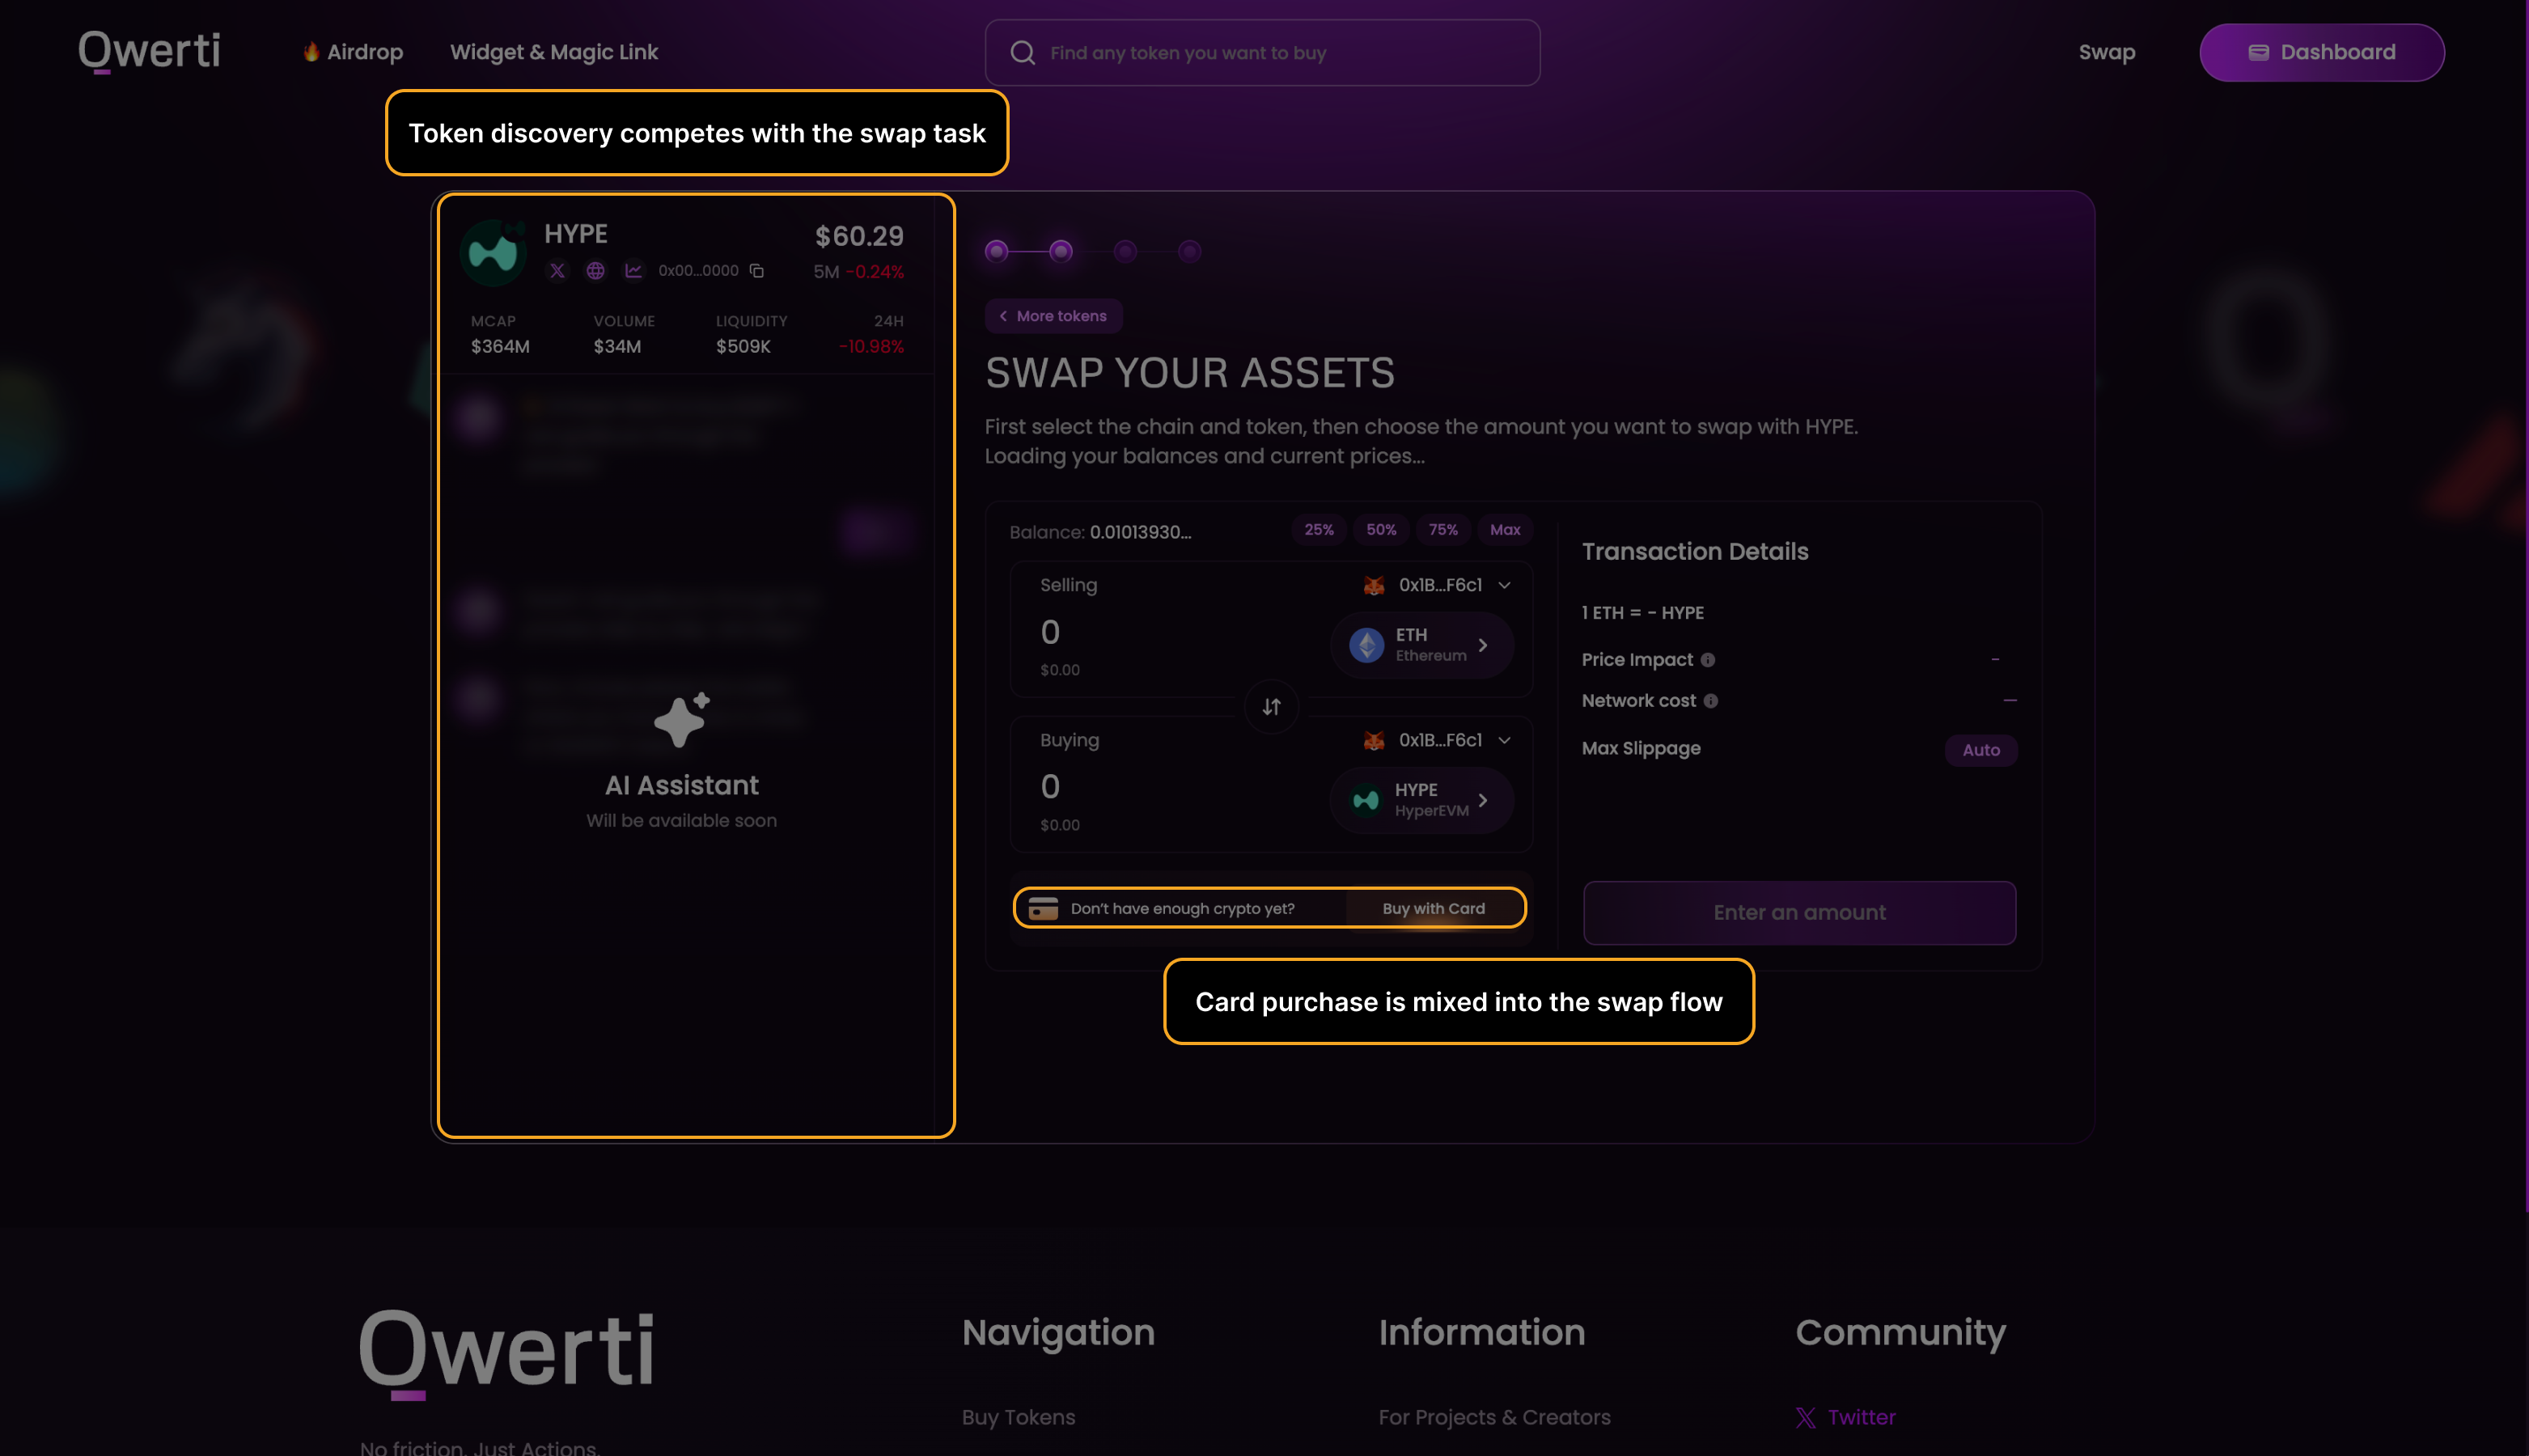Select third progress step dot
The image size is (2529, 1456).
click(1125, 251)
